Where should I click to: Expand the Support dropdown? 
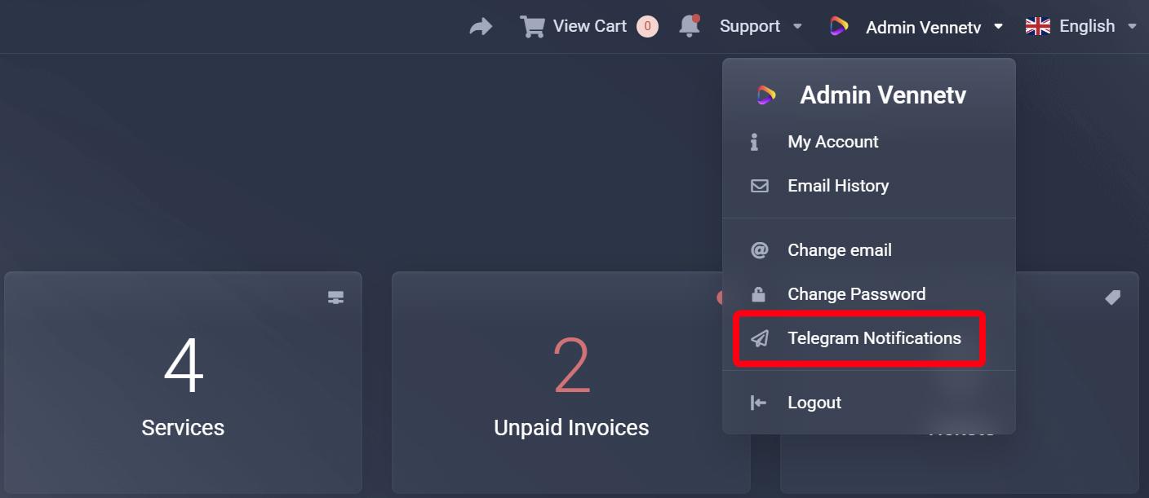[x=761, y=27]
